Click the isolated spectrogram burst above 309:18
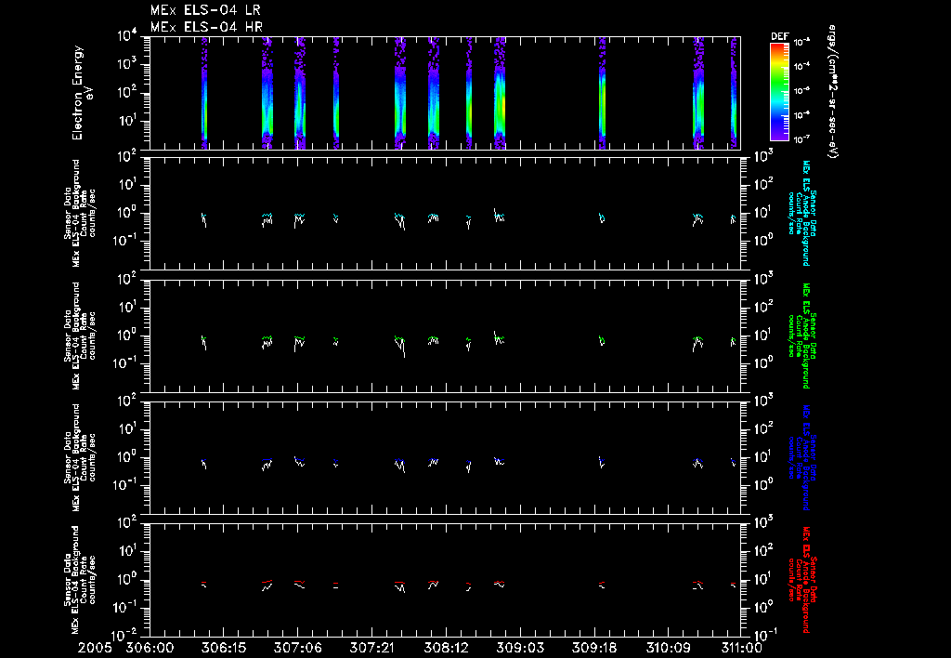The width and height of the screenshot is (951, 658). (602, 93)
